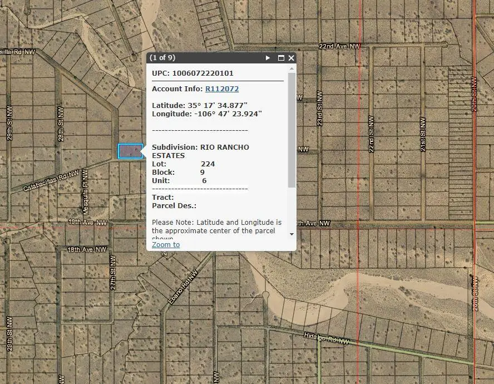This screenshot has height=384, width=494.
Task: Close the parcel information popup
Action: pyautogui.click(x=291, y=57)
